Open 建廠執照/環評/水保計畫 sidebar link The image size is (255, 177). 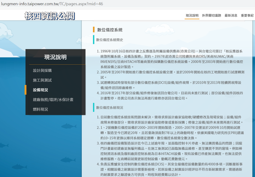coord(53,99)
